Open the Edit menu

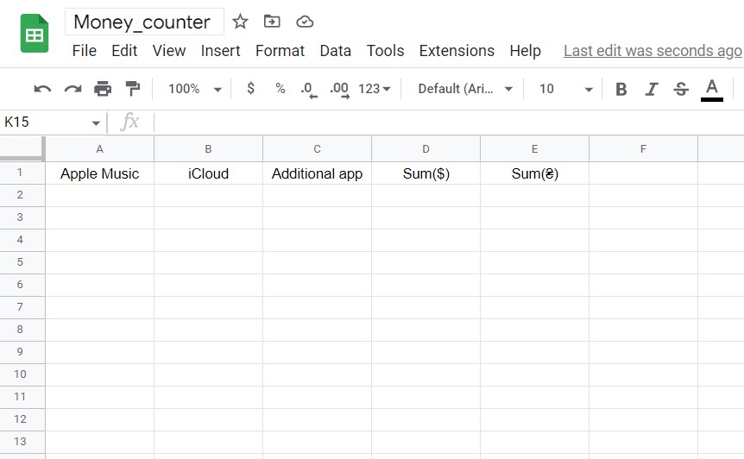click(124, 51)
